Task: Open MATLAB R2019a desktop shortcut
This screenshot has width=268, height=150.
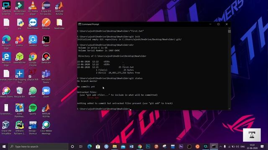Action: (x=46, y=110)
